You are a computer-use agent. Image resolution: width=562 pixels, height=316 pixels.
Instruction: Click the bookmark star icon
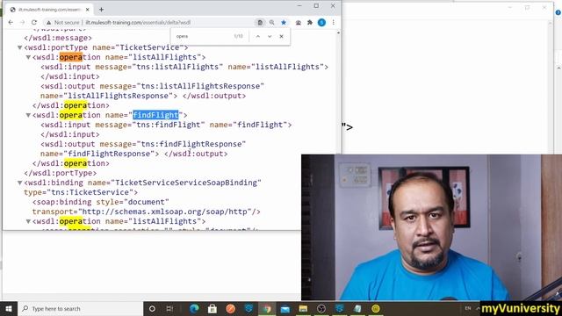[284, 22]
